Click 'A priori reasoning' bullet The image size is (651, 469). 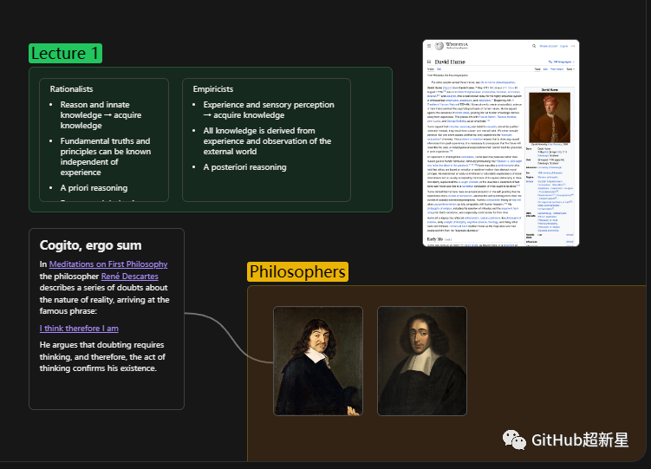(x=94, y=188)
